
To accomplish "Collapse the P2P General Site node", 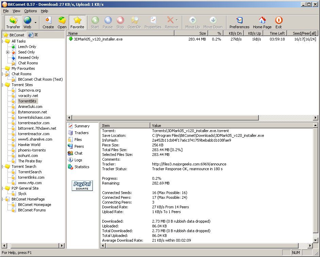I will [2, 188].
